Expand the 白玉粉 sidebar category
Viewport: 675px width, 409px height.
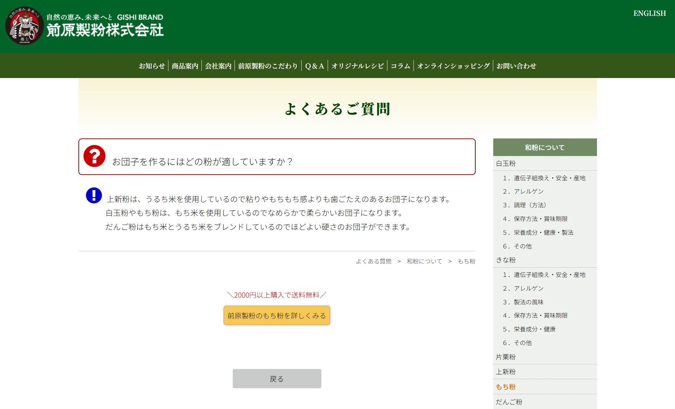point(506,163)
